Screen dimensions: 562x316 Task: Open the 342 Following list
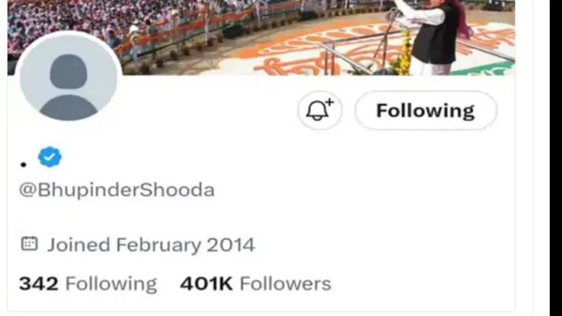coord(88,284)
